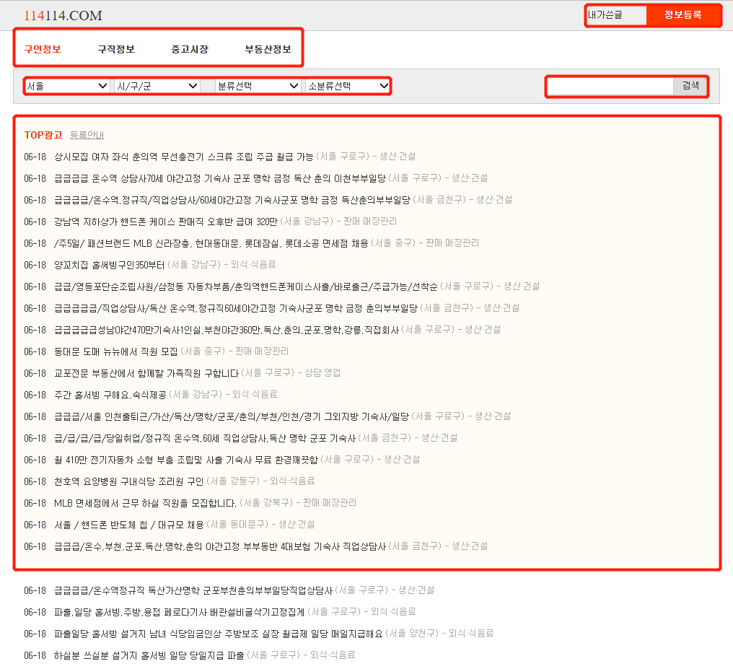The width and height of the screenshot is (733, 669).
Task: Switch to the 구직정보 tab
Action: [114, 48]
